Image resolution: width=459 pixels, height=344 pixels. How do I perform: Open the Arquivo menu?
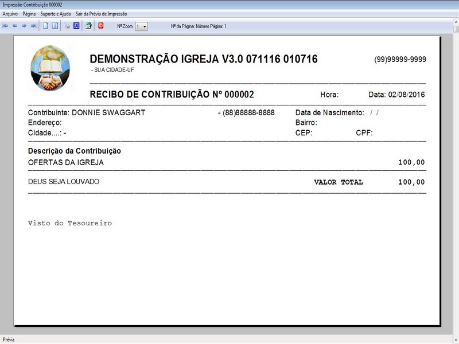[x=10, y=14]
